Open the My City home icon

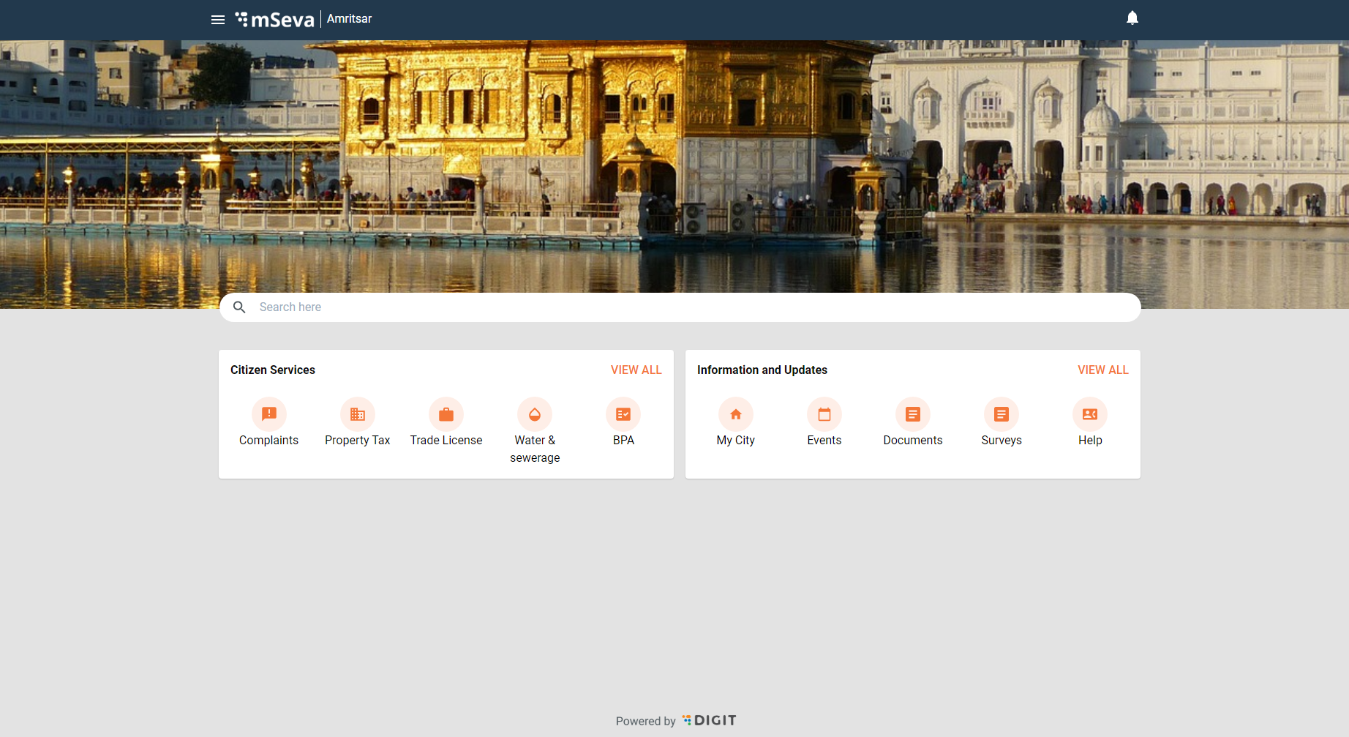[735, 414]
